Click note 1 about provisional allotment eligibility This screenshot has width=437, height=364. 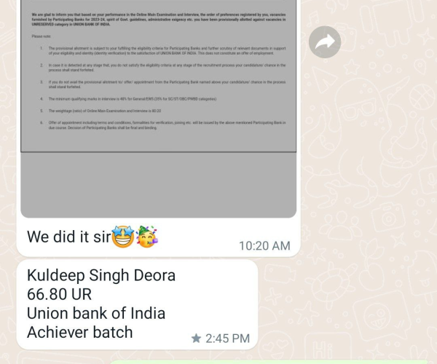163,51
